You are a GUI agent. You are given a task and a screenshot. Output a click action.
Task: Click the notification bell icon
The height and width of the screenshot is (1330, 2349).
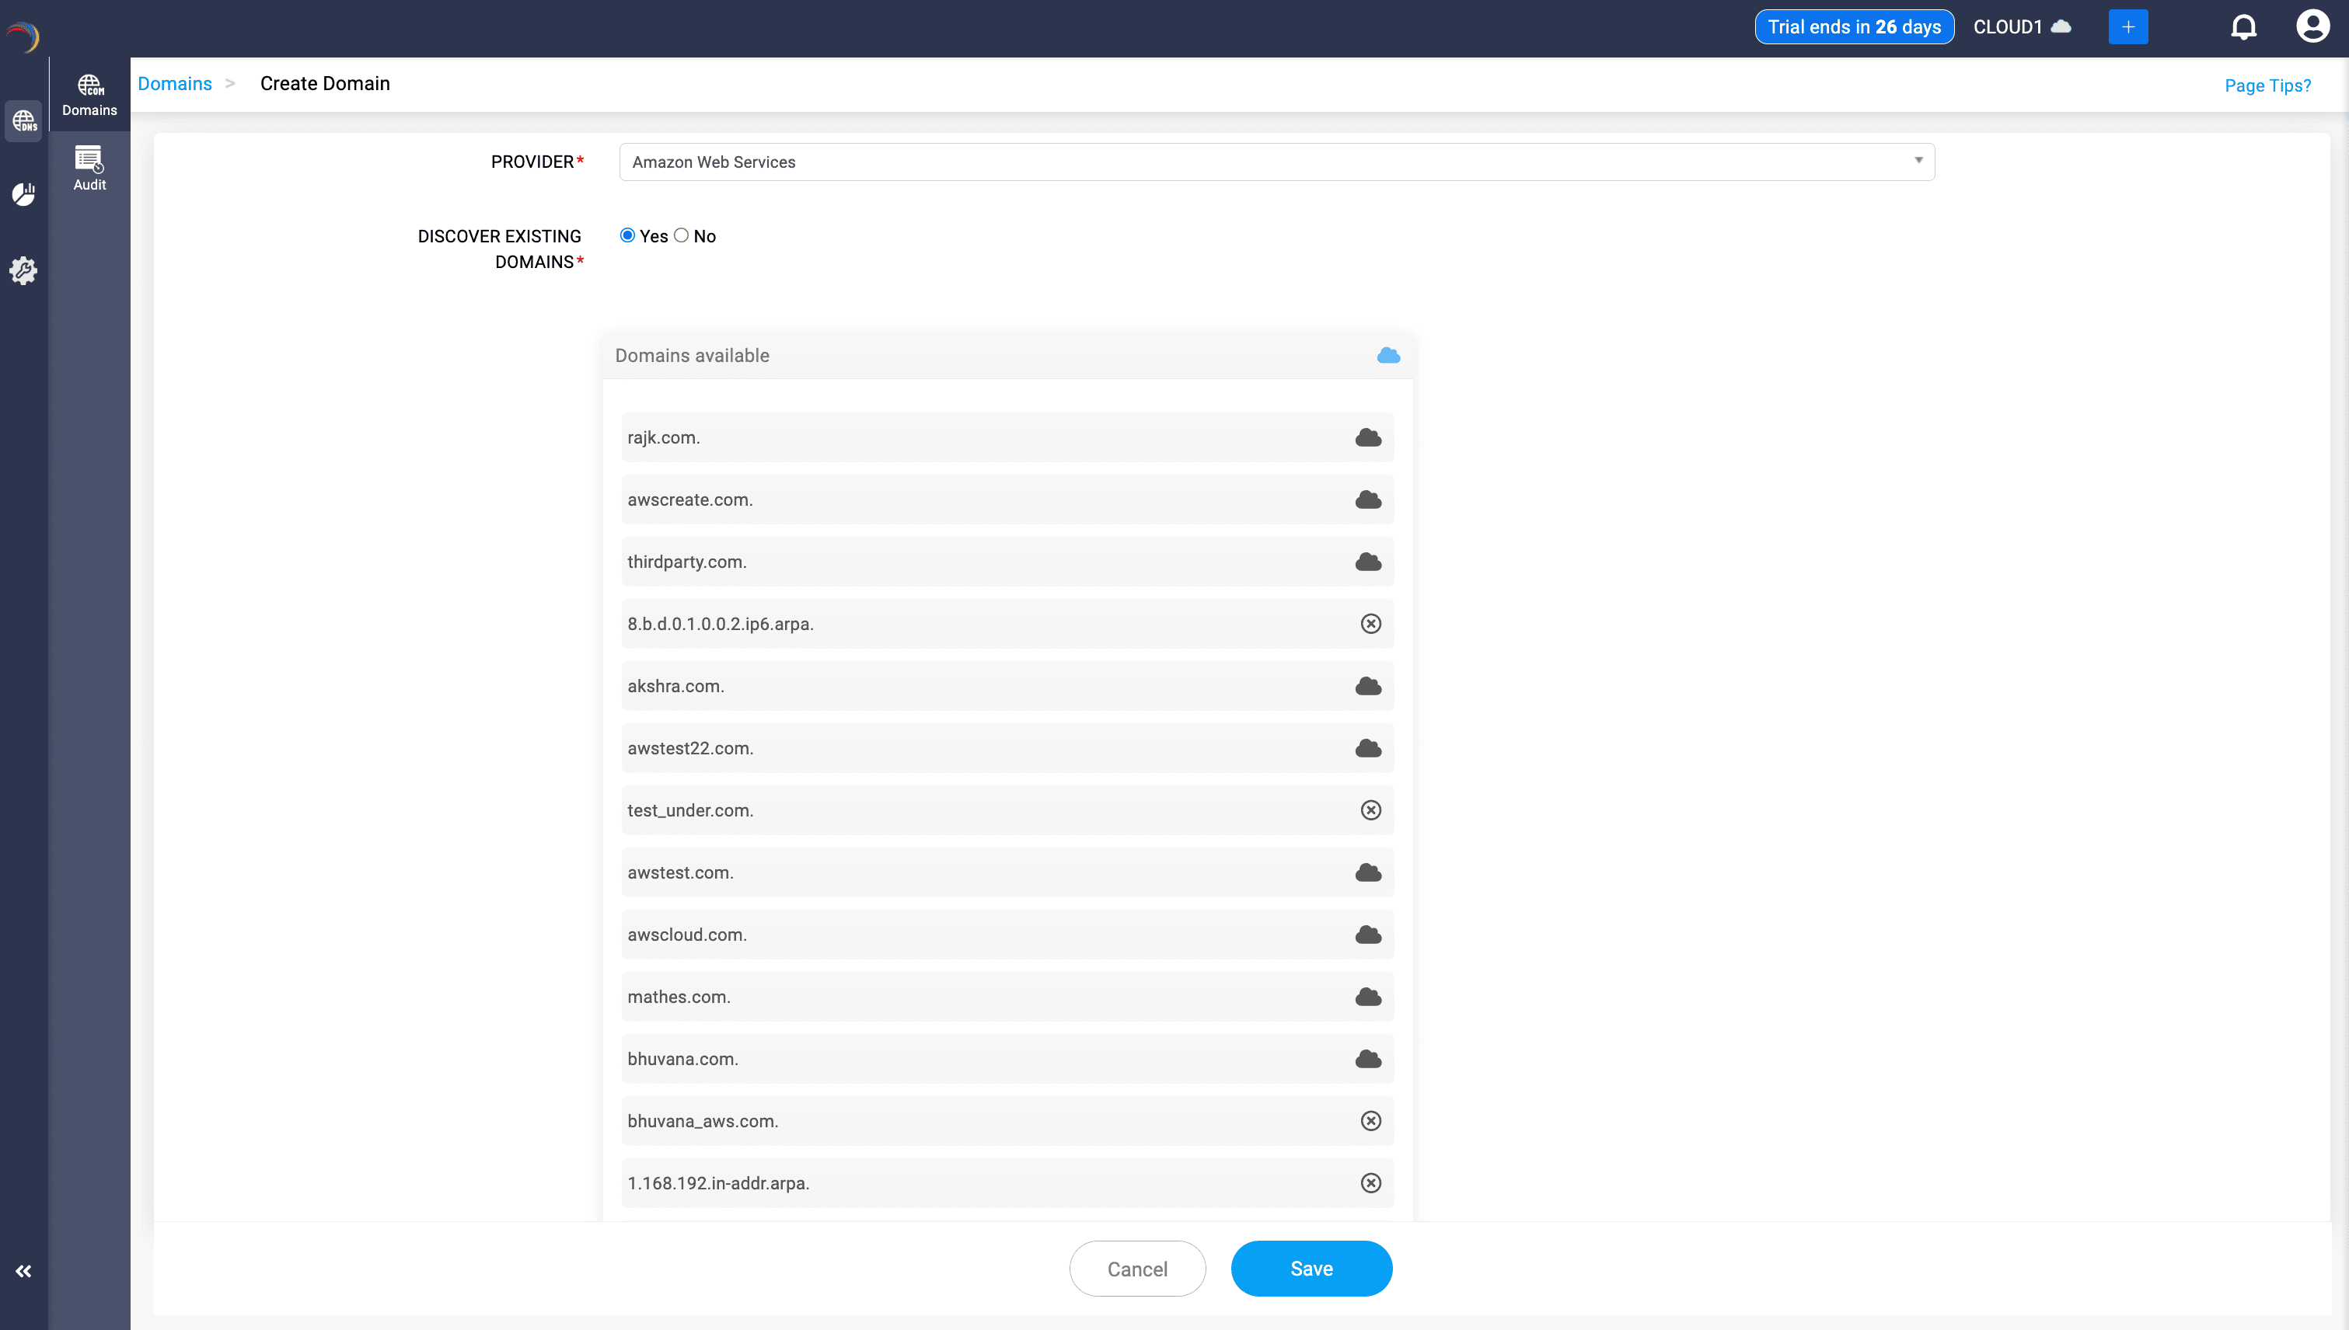click(x=2244, y=26)
